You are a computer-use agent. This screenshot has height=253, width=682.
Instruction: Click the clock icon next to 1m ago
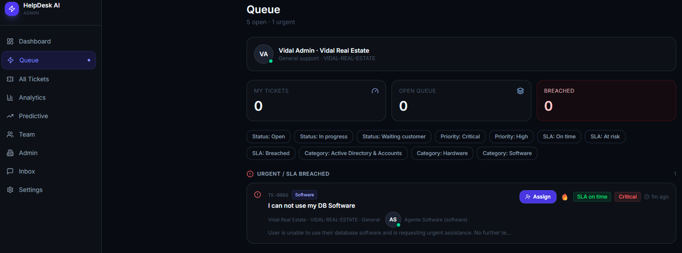pos(646,197)
